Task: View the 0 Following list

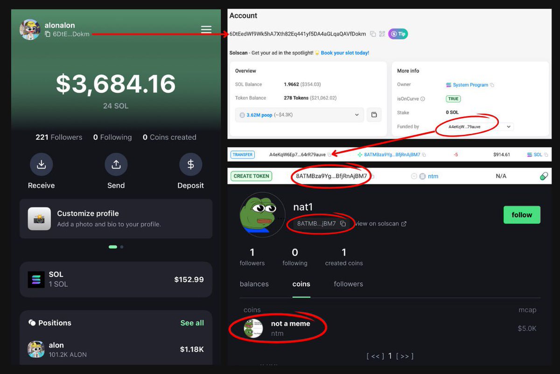Action: (112, 137)
